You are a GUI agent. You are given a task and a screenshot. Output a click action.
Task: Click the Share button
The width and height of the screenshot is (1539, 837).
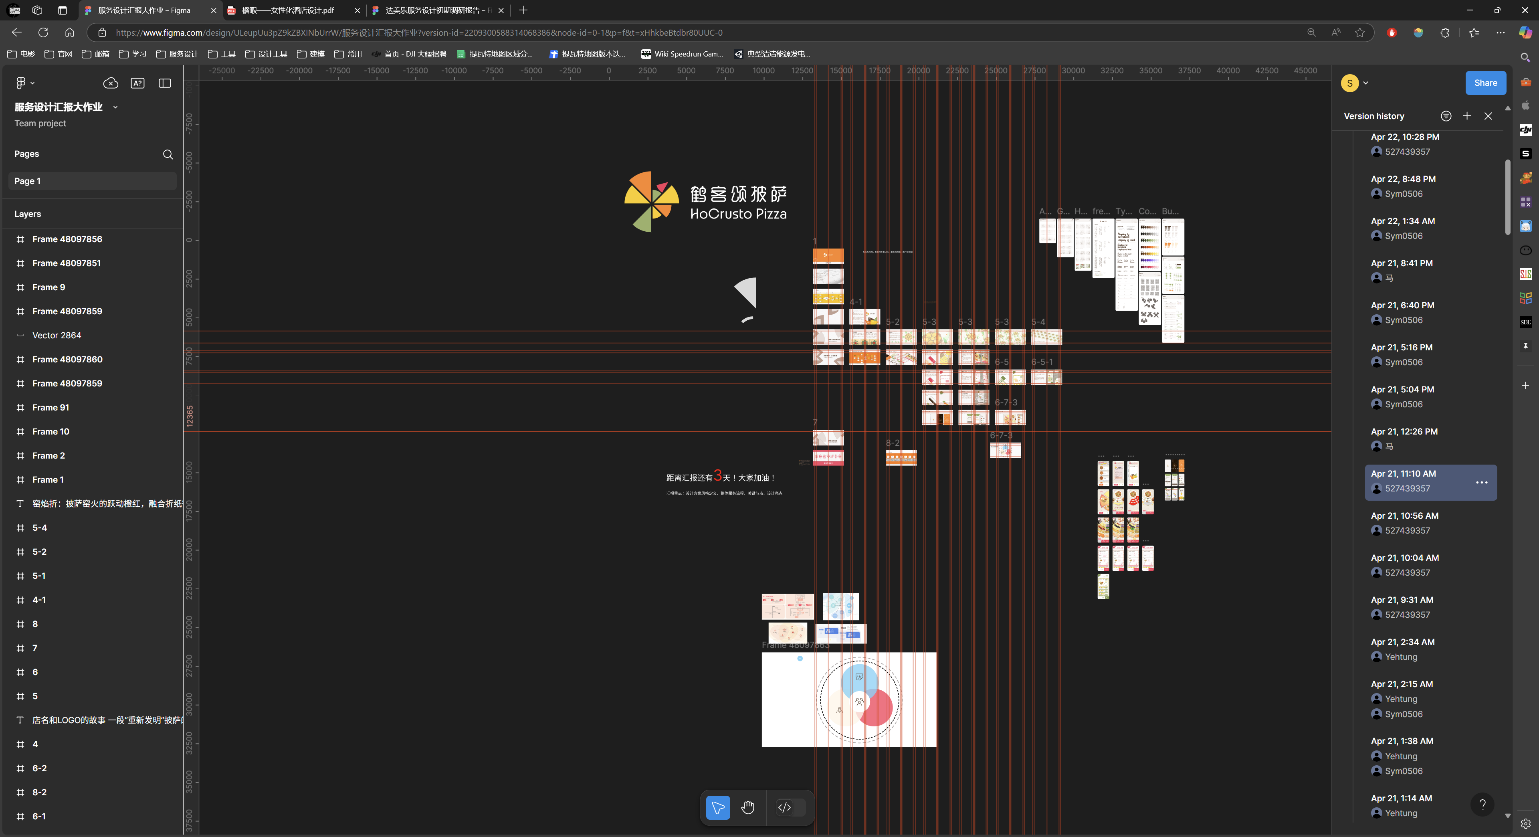(x=1485, y=83)
